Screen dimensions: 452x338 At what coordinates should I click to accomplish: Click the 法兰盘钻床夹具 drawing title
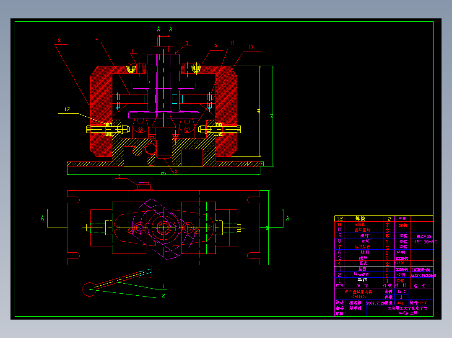(x=358, y=292)
